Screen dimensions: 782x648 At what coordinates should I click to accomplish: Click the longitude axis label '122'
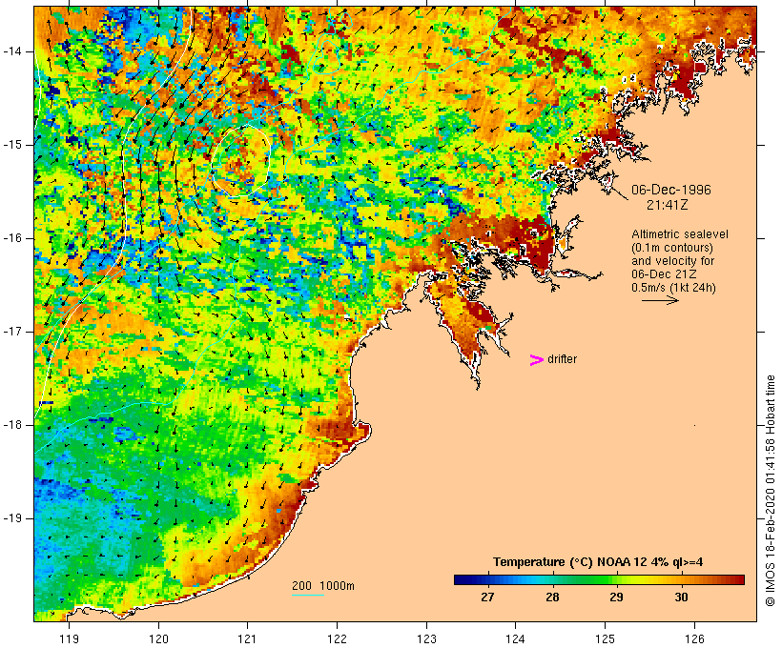[338, 638]
